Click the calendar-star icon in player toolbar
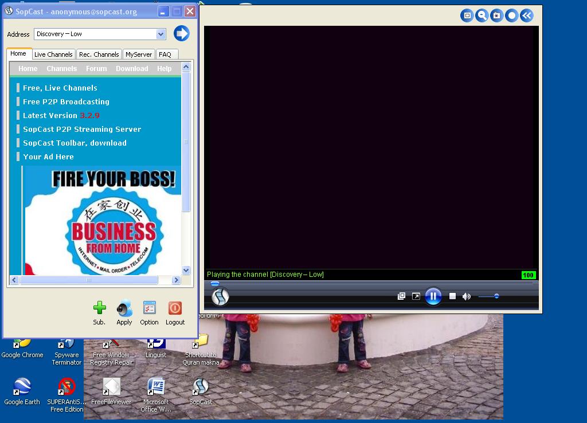The width and height of the screenshot is (587, 423). (497, 15)
